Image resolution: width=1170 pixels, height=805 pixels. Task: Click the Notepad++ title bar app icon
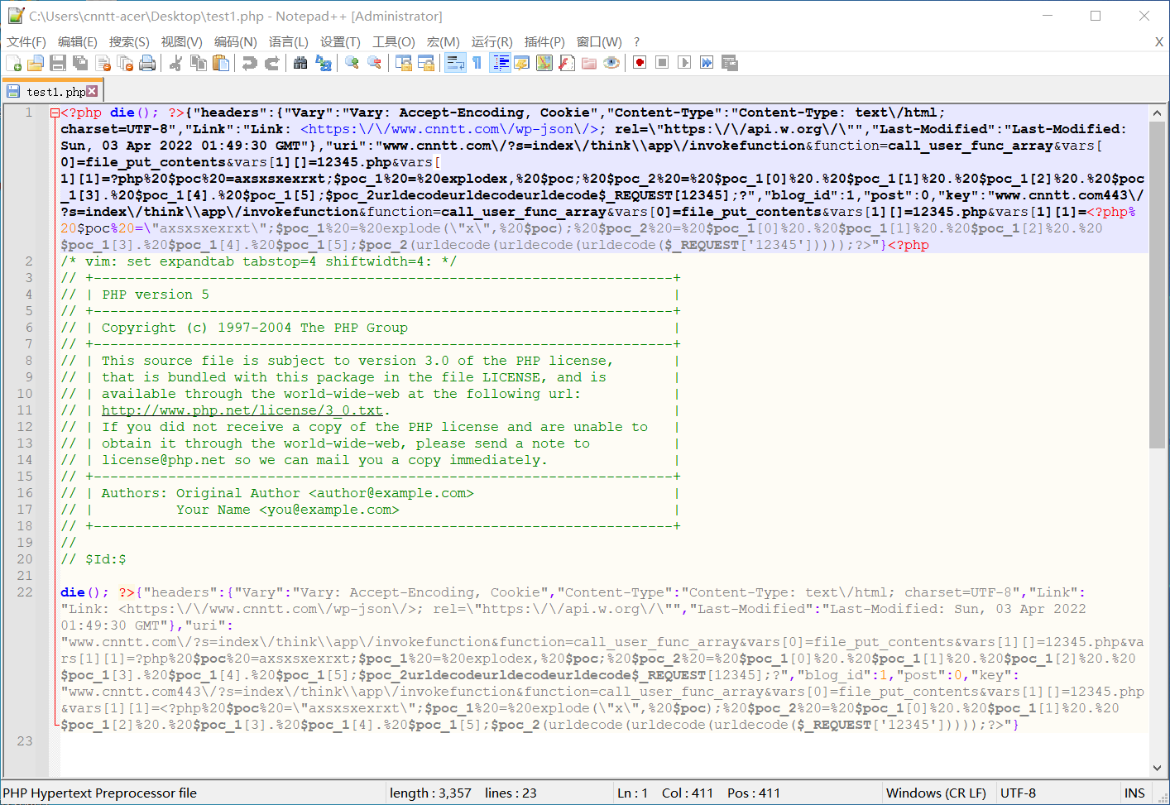(16, 16)
